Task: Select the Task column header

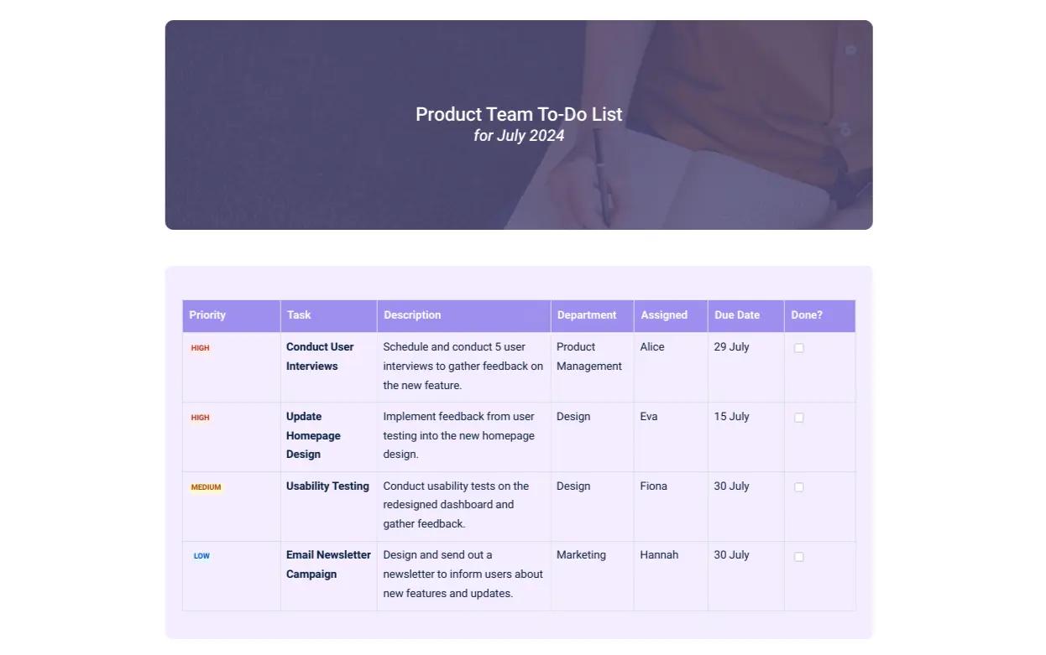Action: pos(298,315)
